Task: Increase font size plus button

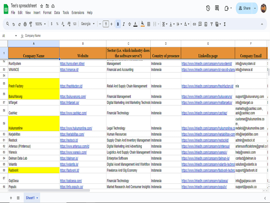Action: pos(112,24)
